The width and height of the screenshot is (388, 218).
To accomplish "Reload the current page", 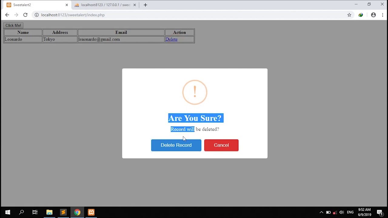I will click(25, 15).
